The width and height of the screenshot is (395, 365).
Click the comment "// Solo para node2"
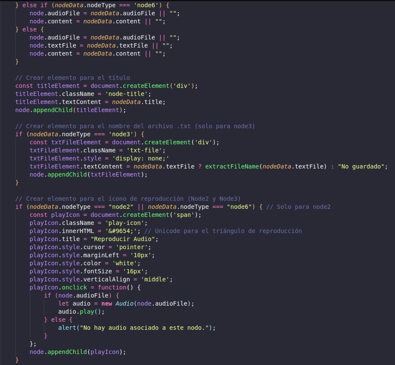coord(298,207)
